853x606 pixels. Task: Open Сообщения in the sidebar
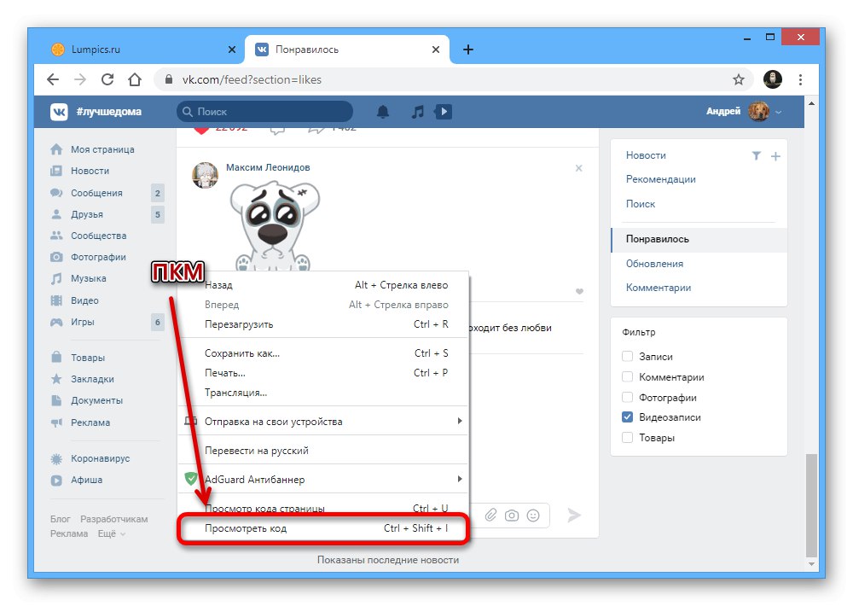click(96, 193)
